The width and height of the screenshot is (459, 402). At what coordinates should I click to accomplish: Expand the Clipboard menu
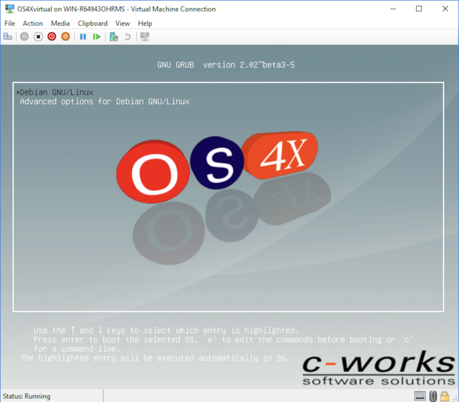point(92,23)
